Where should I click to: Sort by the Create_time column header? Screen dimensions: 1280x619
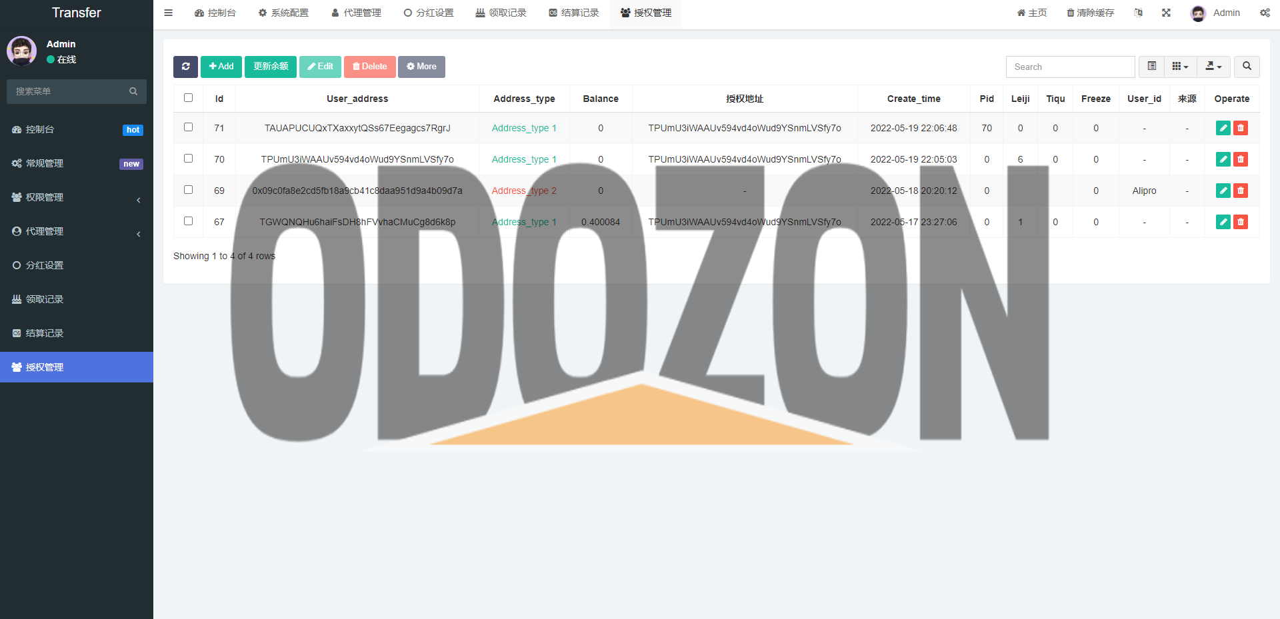[913, 99]
